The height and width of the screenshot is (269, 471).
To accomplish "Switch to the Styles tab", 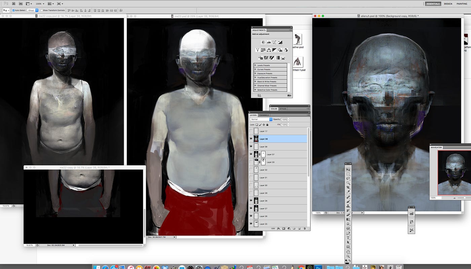I will (283, 109).
